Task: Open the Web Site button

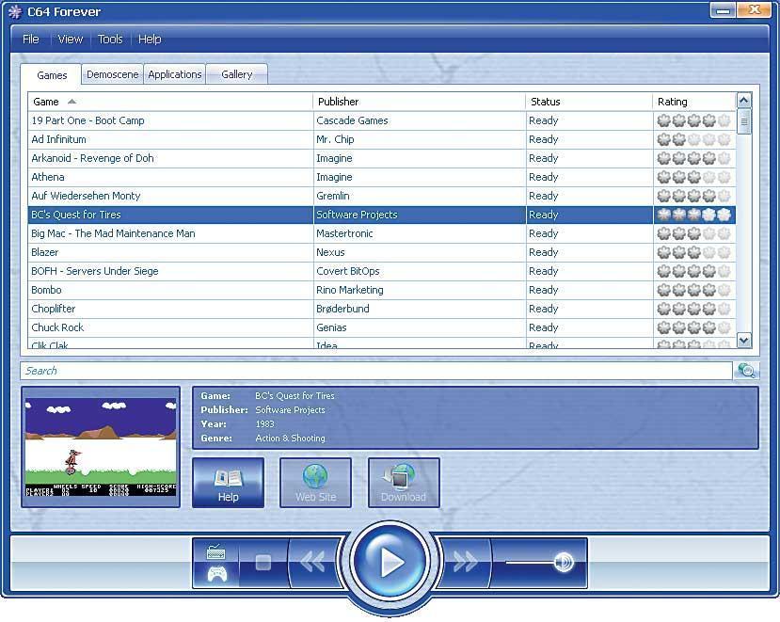Action: click(315, 483)
